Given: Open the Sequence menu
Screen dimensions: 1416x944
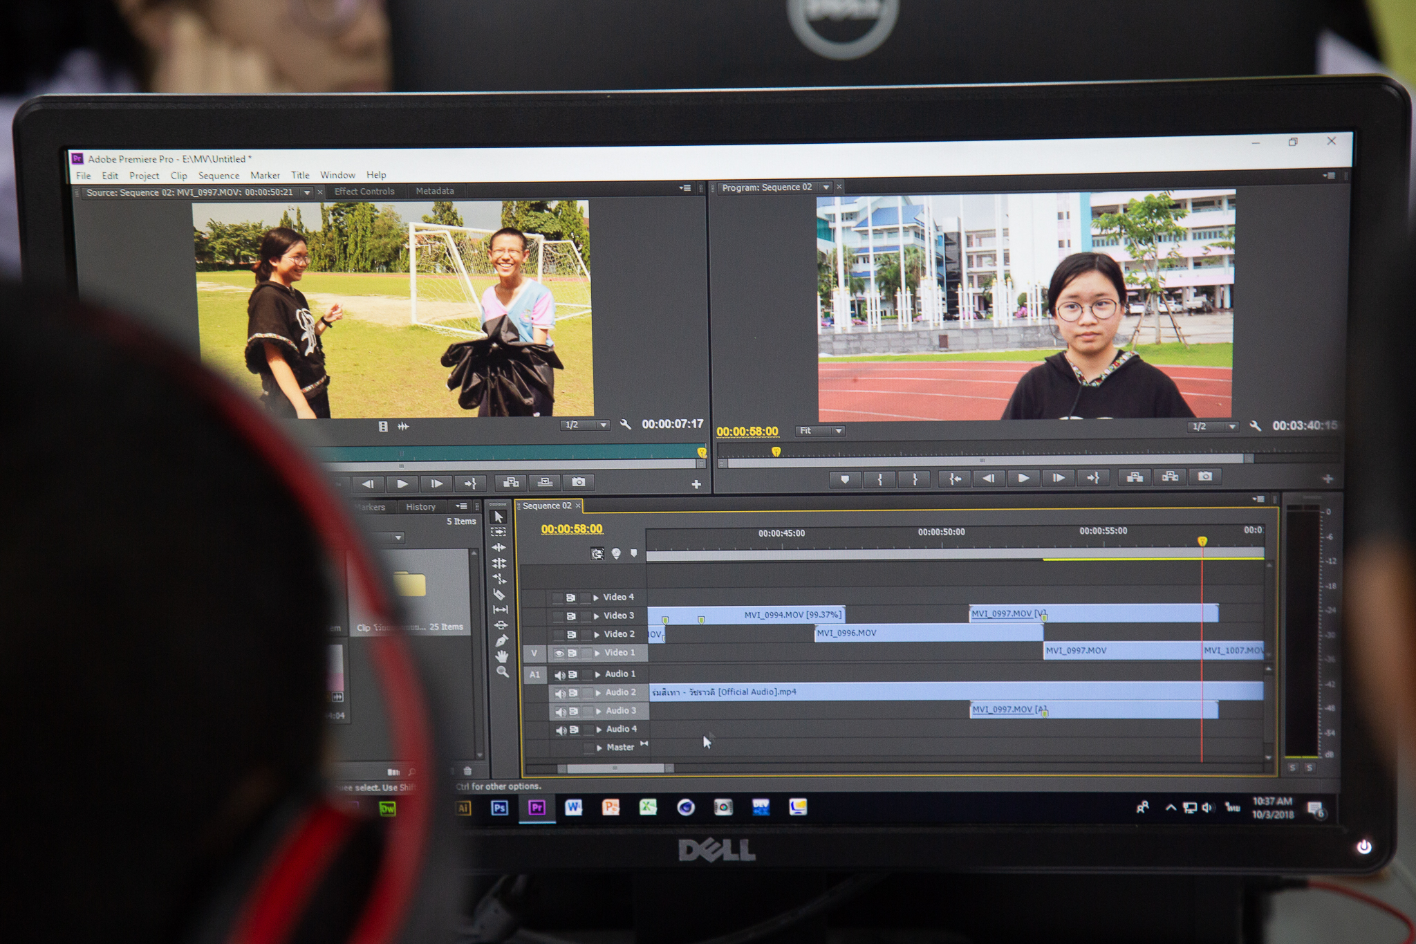Looking at the screenshot, I should click(218, 176).
